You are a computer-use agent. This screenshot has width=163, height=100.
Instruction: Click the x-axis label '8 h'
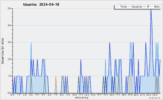click(x=62, y=95)
